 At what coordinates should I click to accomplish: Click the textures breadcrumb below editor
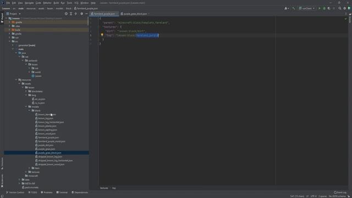tap(104, 188)
